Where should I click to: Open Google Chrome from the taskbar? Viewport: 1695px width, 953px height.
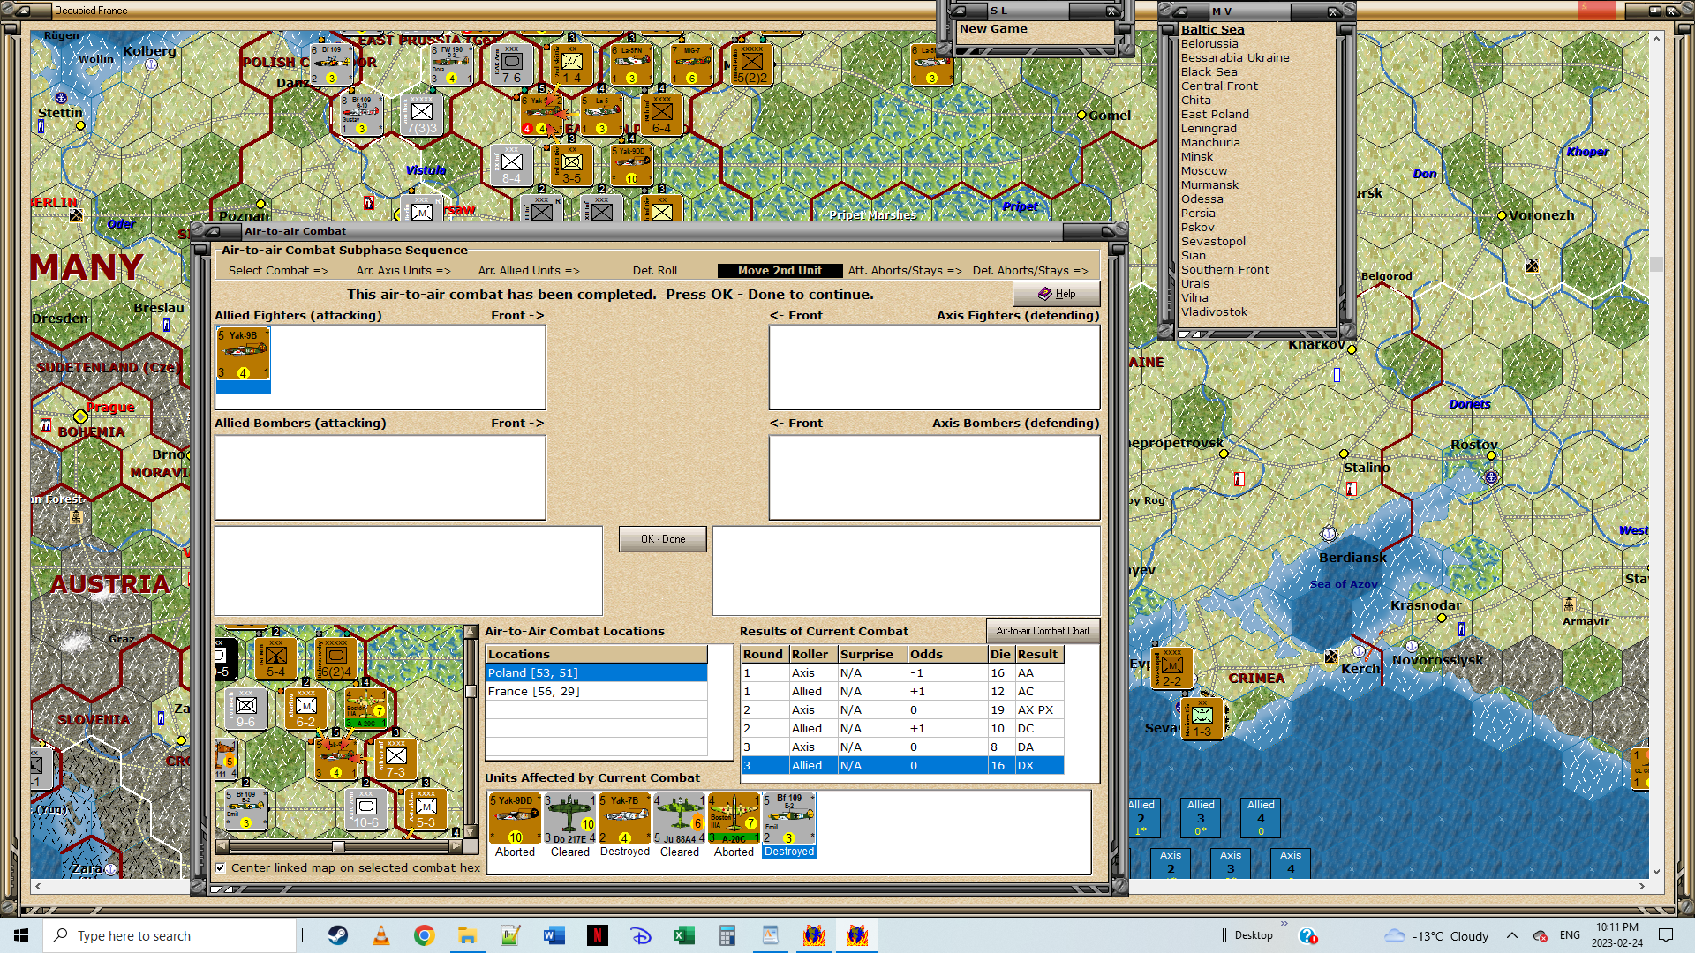click(x=425, y=935)
